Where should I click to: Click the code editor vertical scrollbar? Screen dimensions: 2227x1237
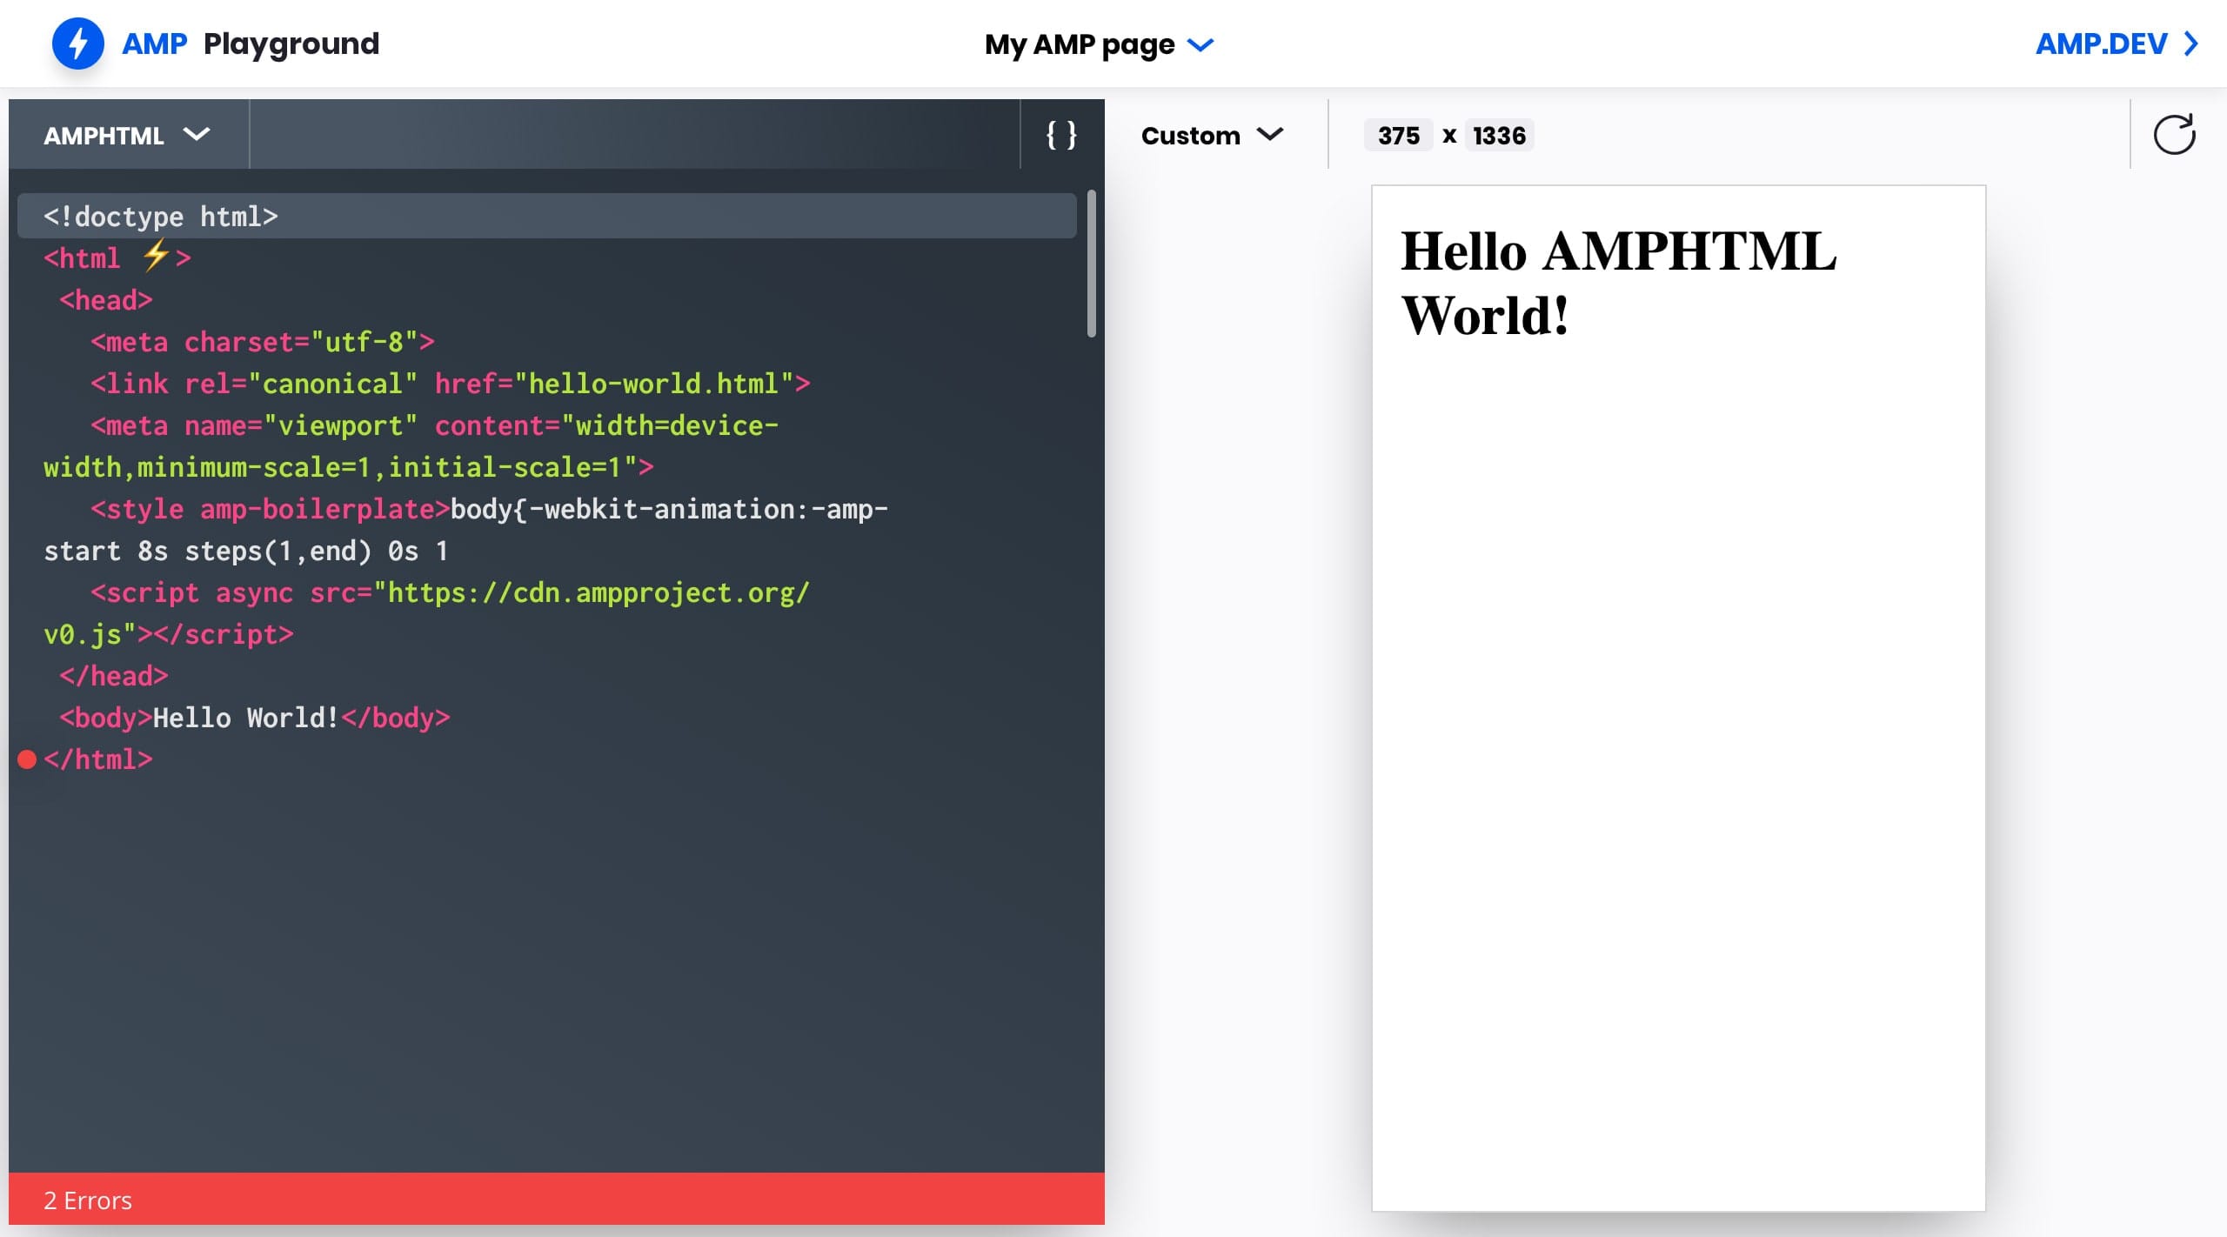[1091, 264]
